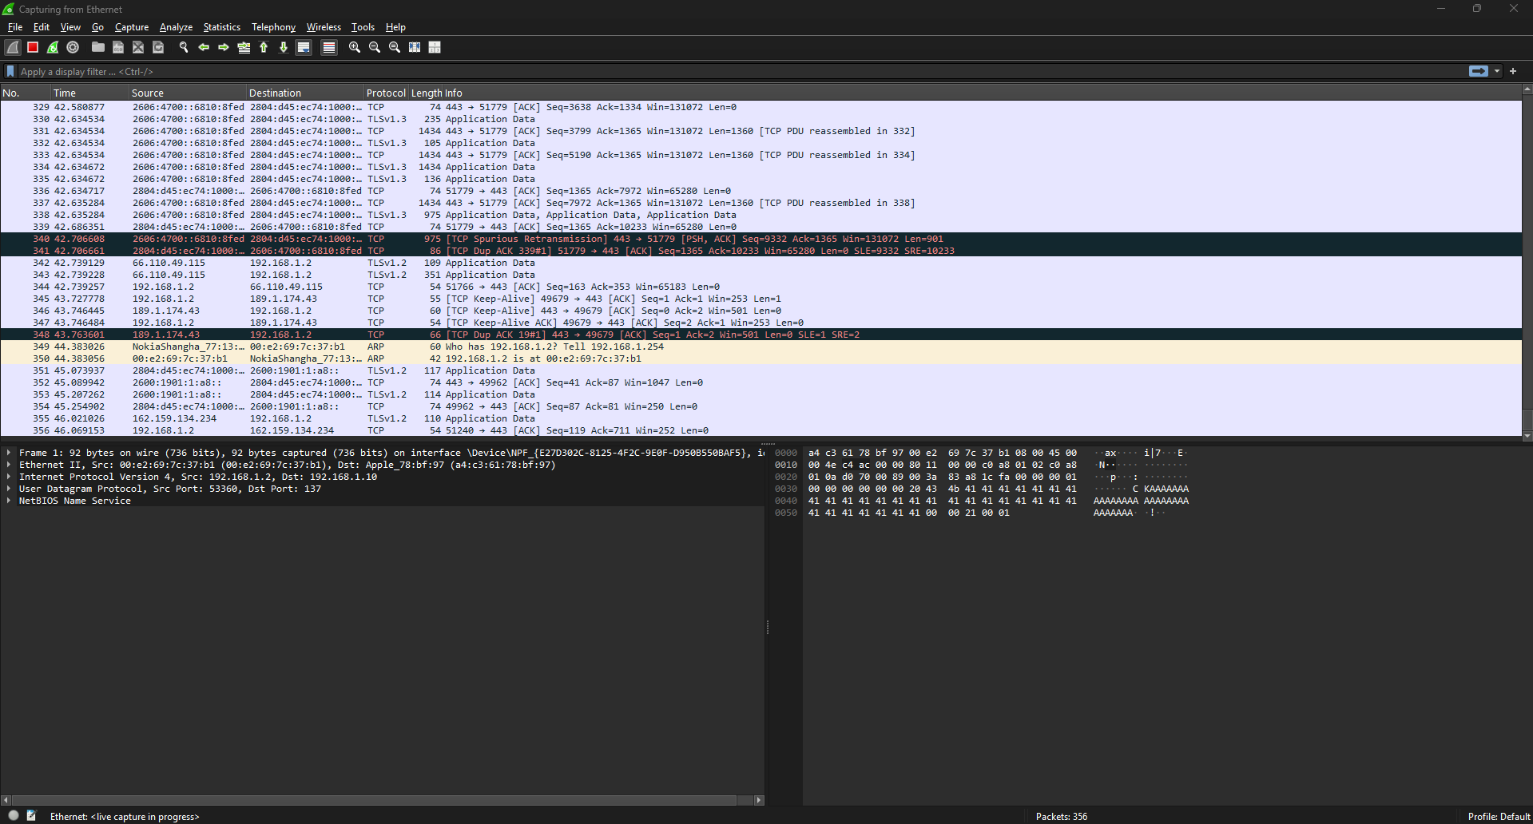Open the Telephony menu
Image resolution: width=1533 pixels, height=824 pixels.
coord(273,27)
